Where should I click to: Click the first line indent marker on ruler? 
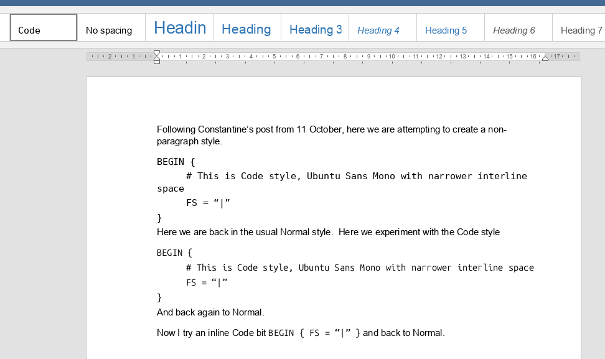coord(157,53)
